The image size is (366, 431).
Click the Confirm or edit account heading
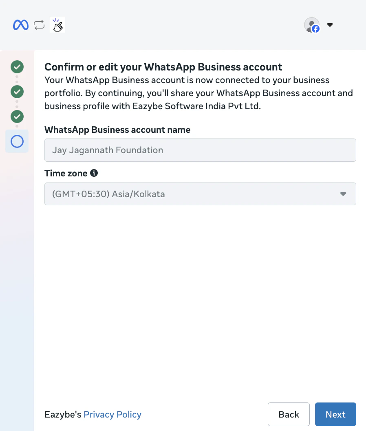coord(163,67)
